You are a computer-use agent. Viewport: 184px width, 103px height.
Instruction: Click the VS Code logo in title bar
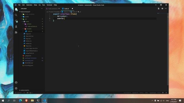(16, 5)
